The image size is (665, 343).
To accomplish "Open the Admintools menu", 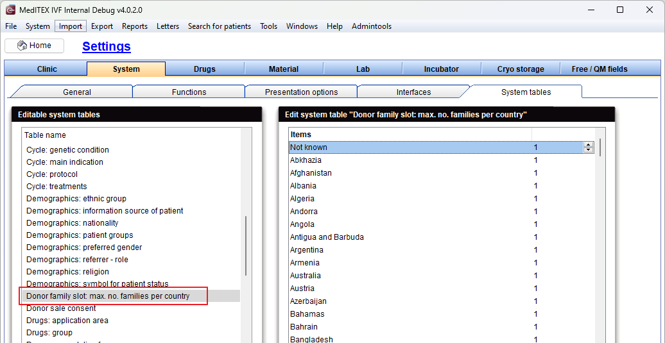I will coord(372,26).
